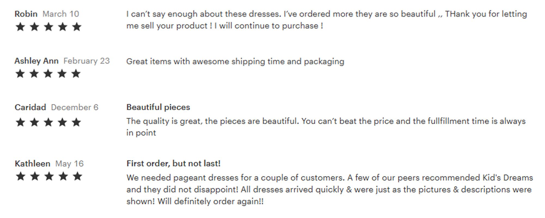Click the fifth star of Caridad's rating

tap(76, 122)
